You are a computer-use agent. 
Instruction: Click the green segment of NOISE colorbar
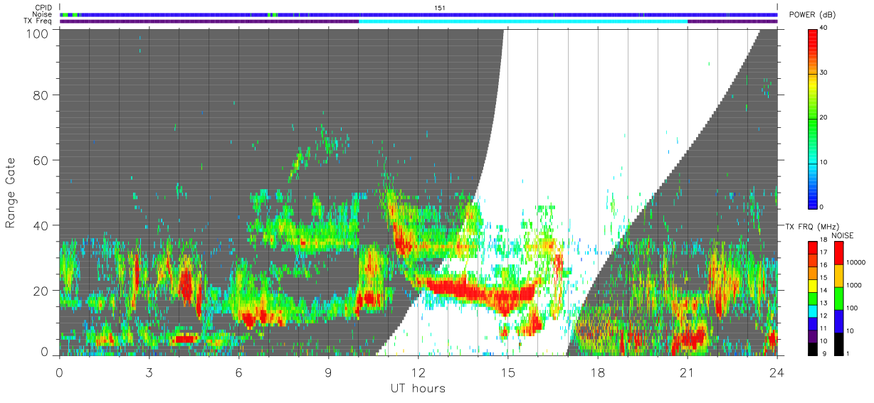tap(838, 299)
